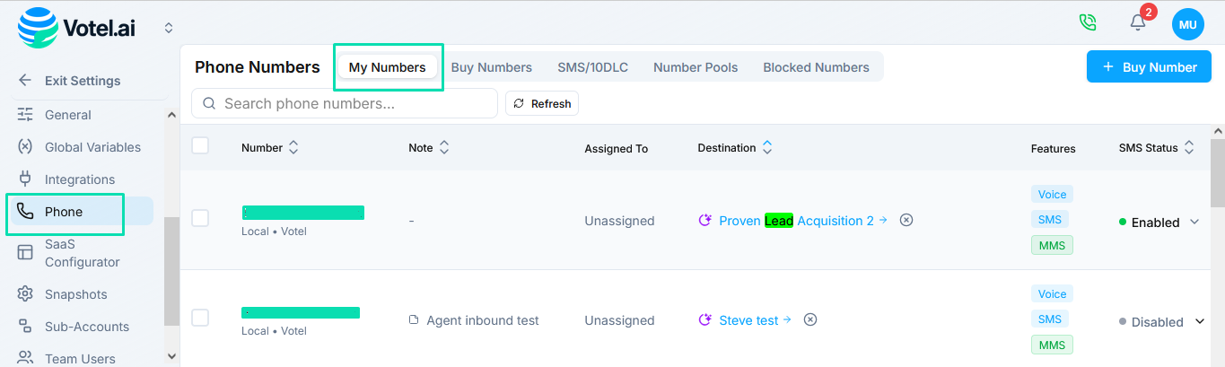Focus the Search phone numbers field

click(x=350, y=104)
